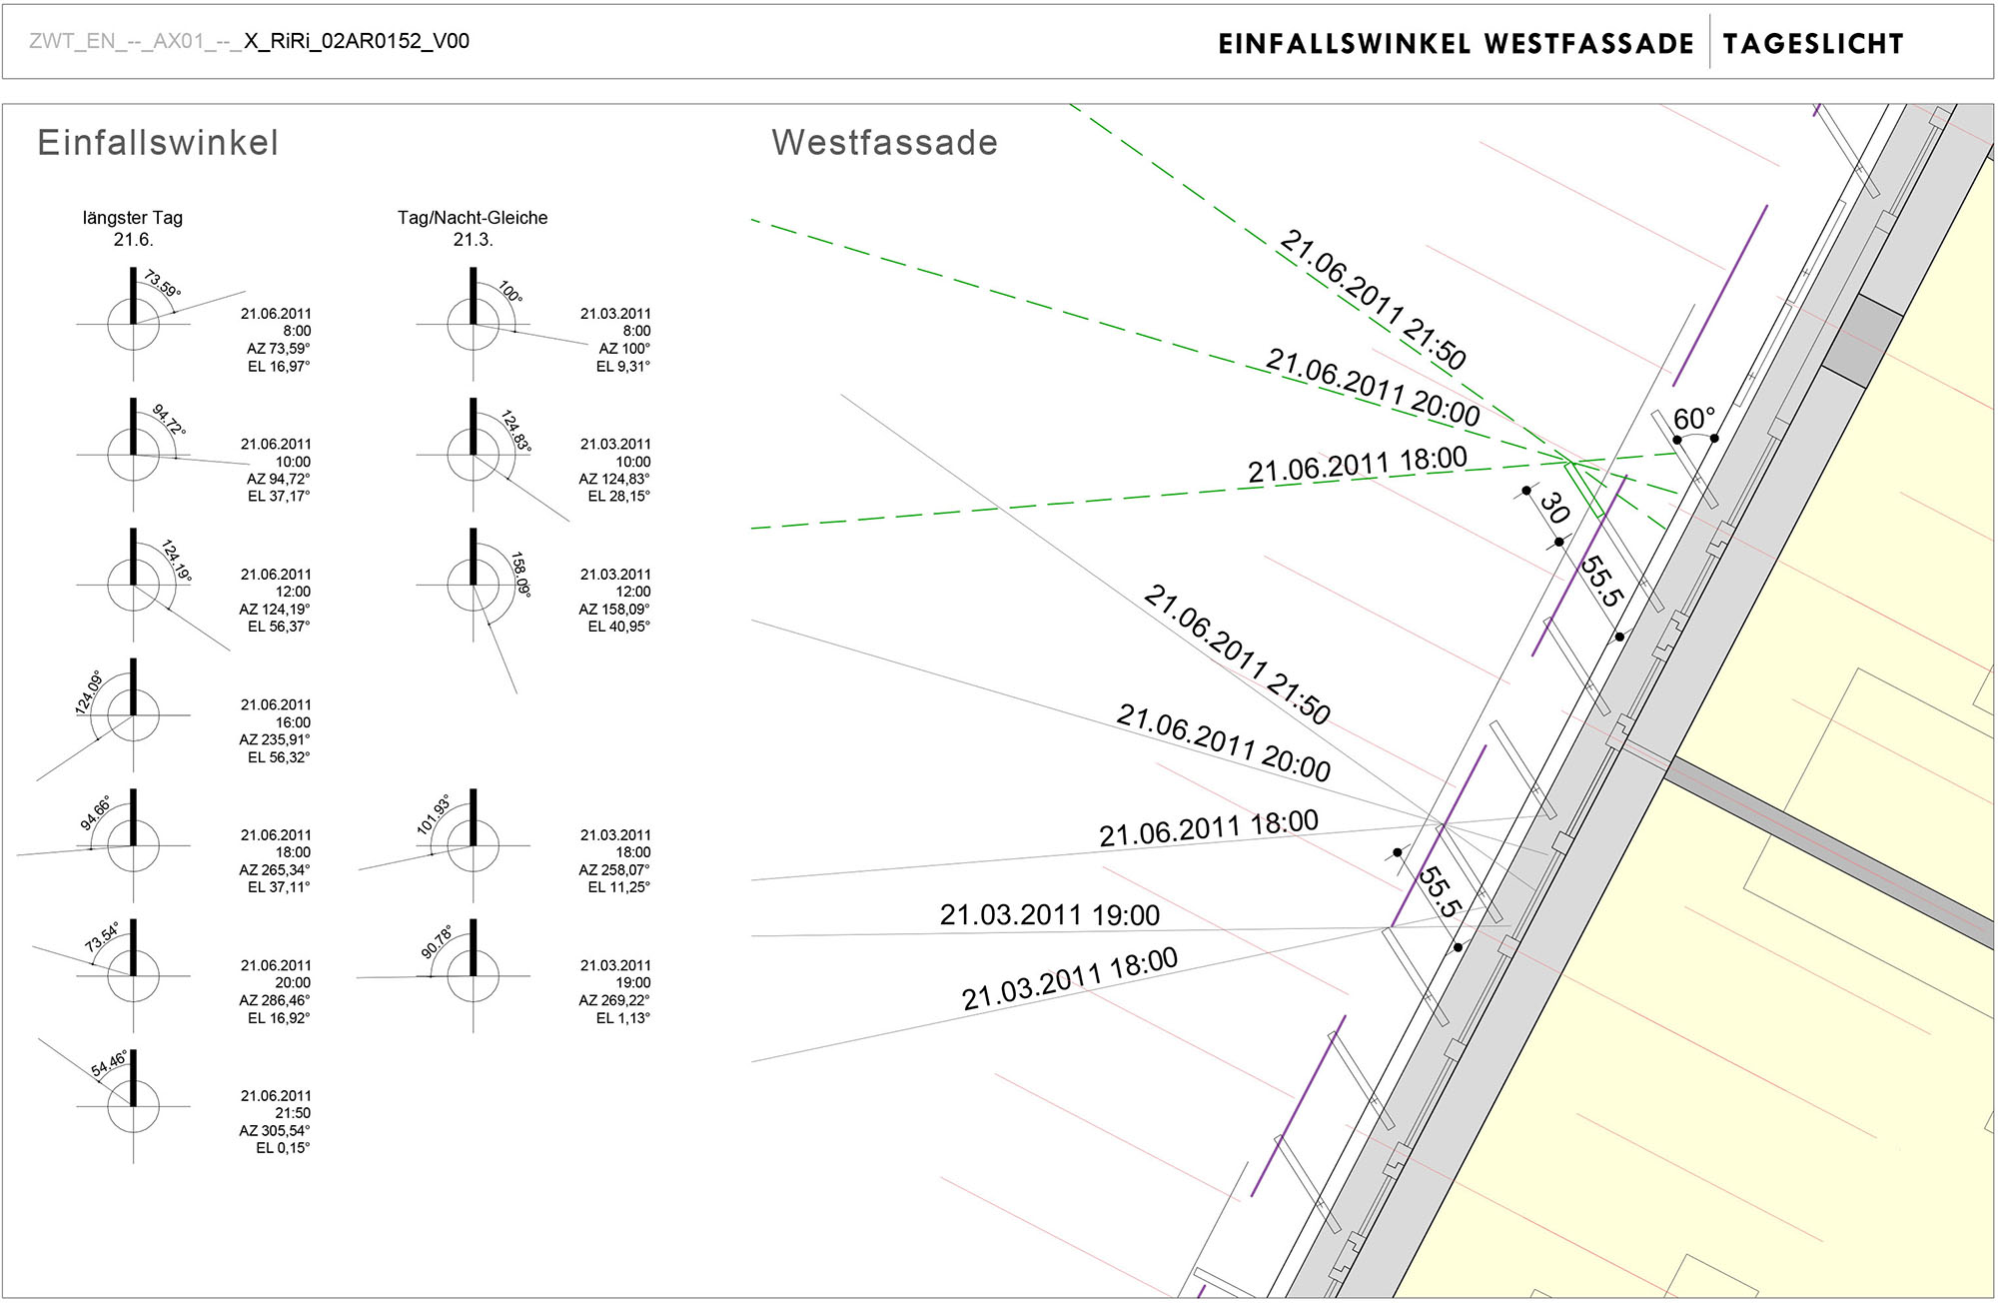Click the Westfassade heading
Image resolution: width=1998 pixels, height=1305 pixels.
tap(884, 143)
